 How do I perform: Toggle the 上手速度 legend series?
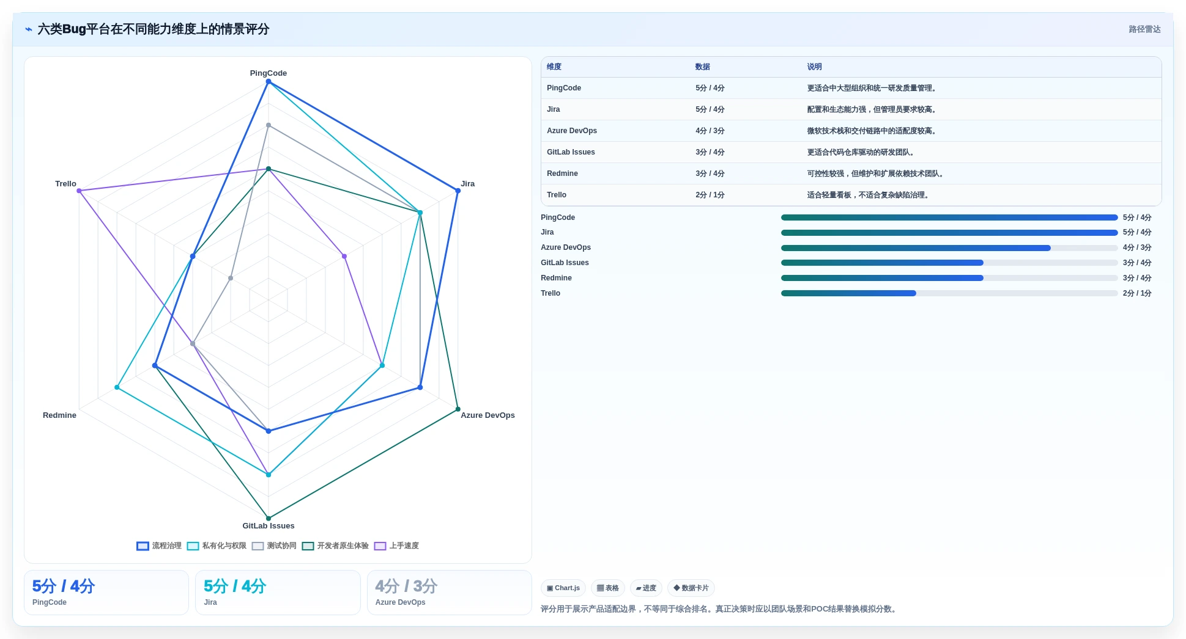coord(396,546)
